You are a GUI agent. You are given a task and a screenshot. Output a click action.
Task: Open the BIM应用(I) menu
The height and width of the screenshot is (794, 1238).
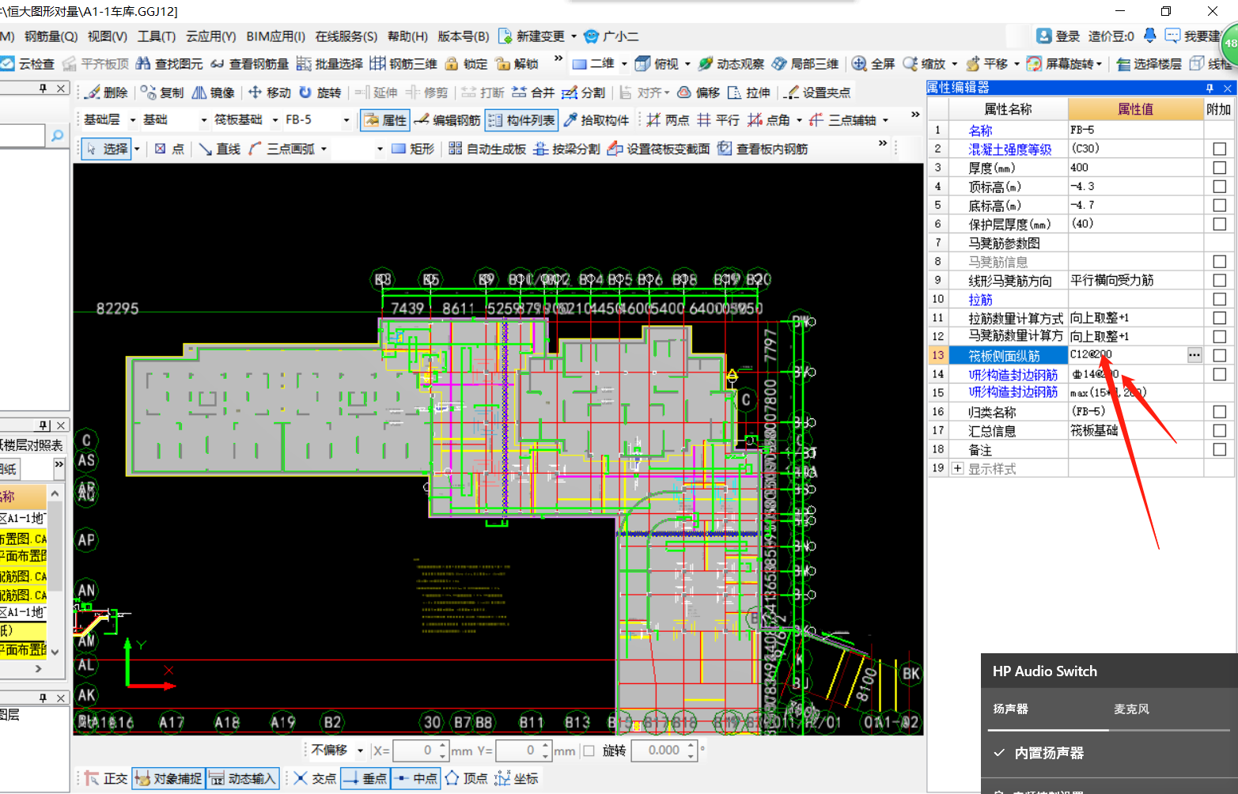pyautogui.click(x=275, y=36)
